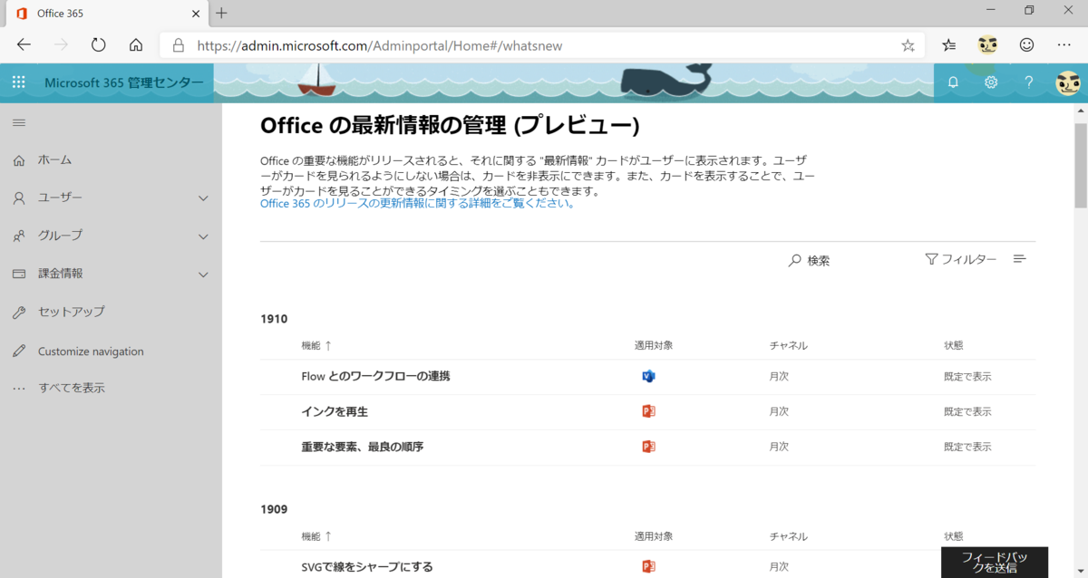This screenshot has height=578, width=1088.
Task: Click the ellipsis icon beside すべてを表示
Action: (x=19, y=389)
